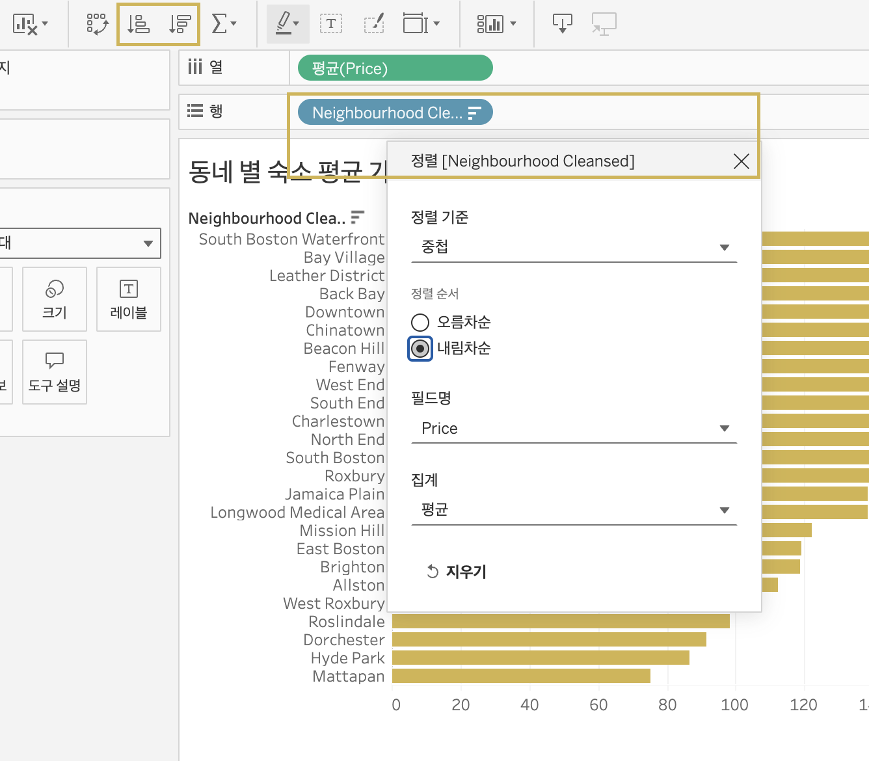Click the 지우기 clear button
The width and height of the screenshot is (869, 761).
point(457,572)
